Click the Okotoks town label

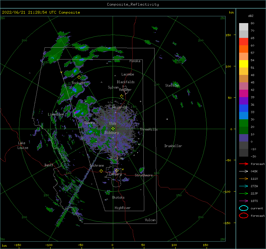coord(118,197)
